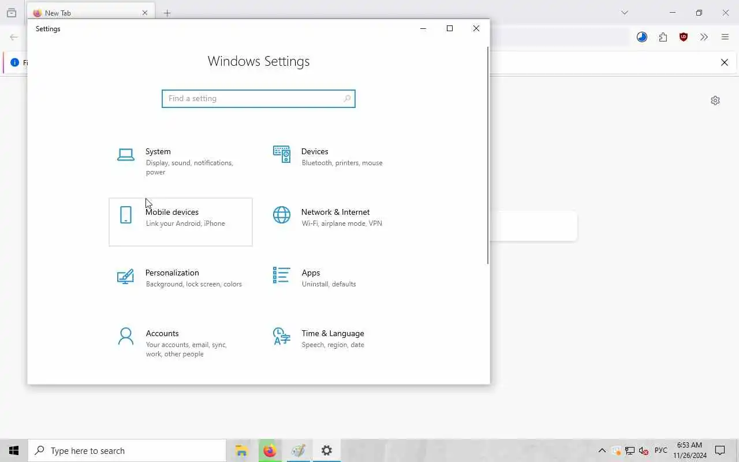The width and height of the screenshot is (739, 462).
Task: Open the Firefox extensions puzzle icon
Action: point(663,37)
